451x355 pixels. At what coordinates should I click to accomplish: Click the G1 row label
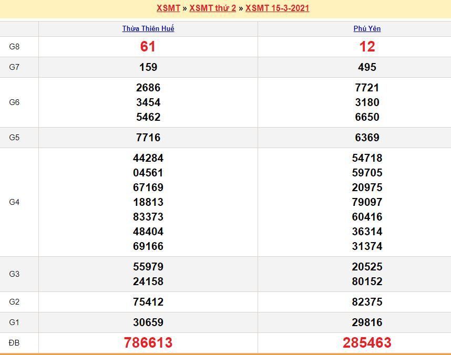14,322
